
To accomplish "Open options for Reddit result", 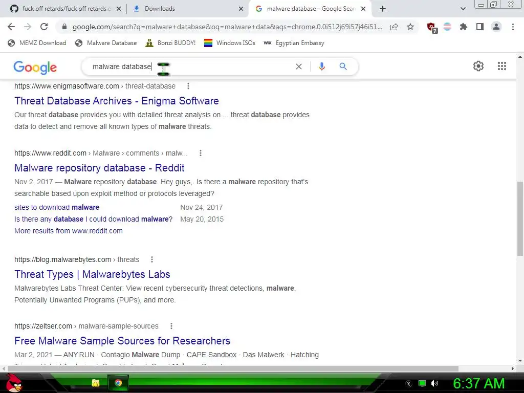I will [201, 153].
